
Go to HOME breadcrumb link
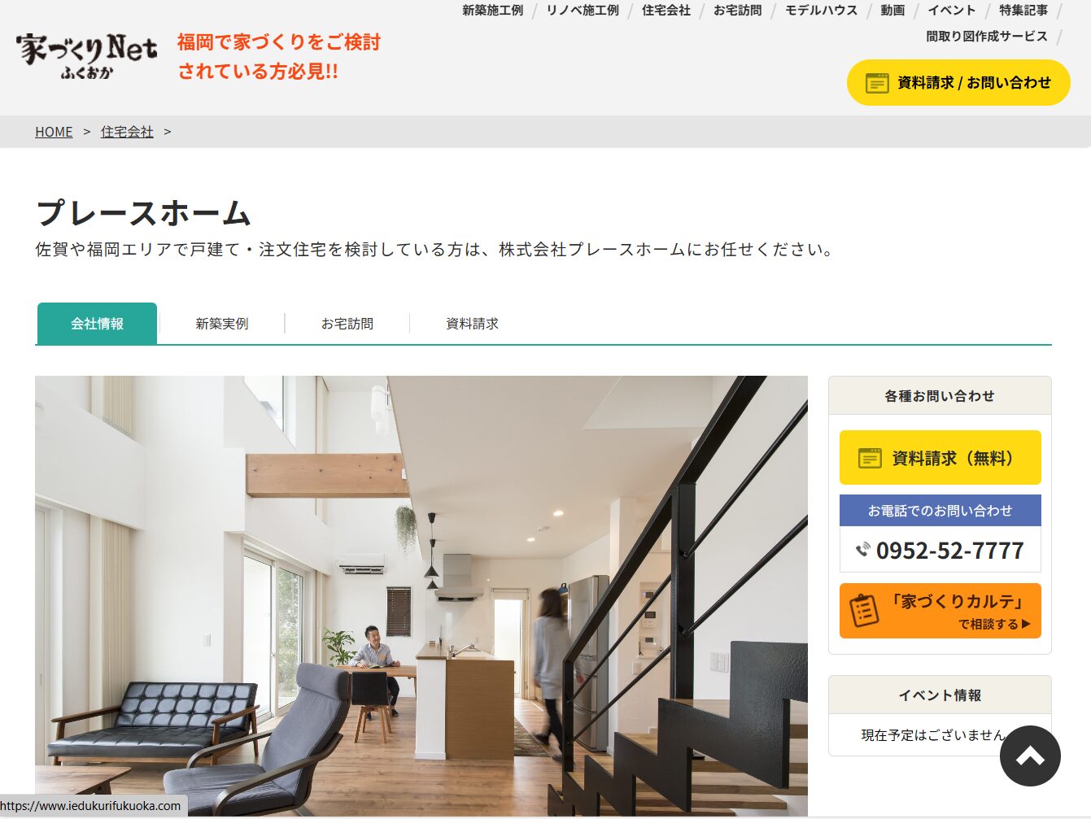pyautogui.click(x=54, y=132)
